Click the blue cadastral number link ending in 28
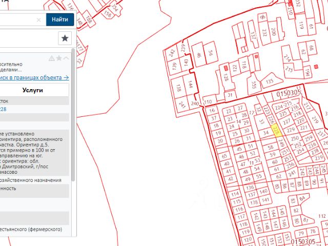328x246 pixels. coord(3,109)
